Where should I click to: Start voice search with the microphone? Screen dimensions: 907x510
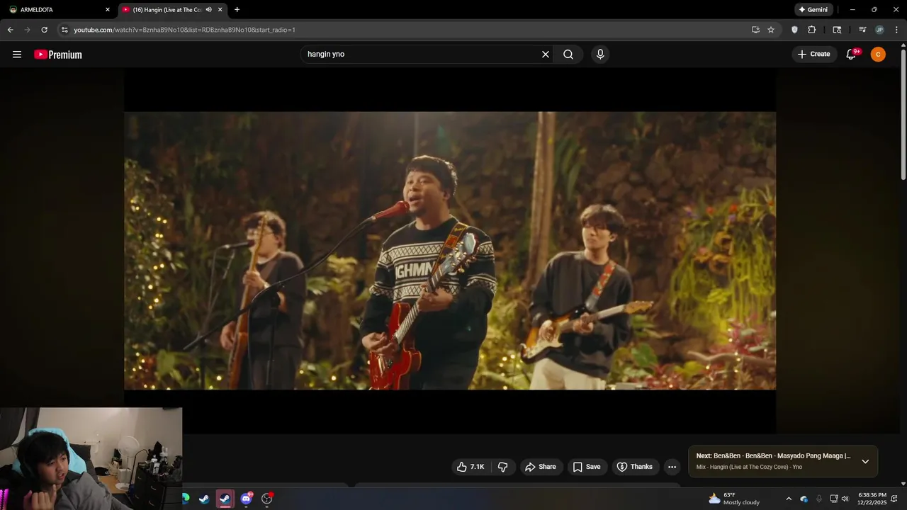[600, 55]
